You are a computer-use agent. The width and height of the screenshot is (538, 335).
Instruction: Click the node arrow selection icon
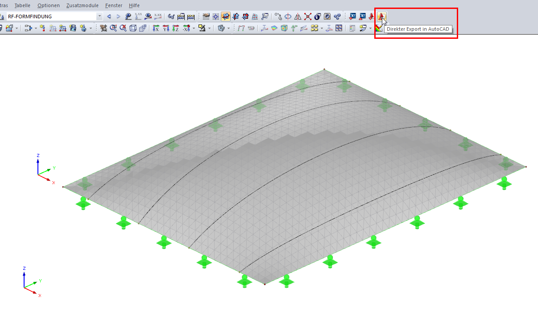[28, 28]
